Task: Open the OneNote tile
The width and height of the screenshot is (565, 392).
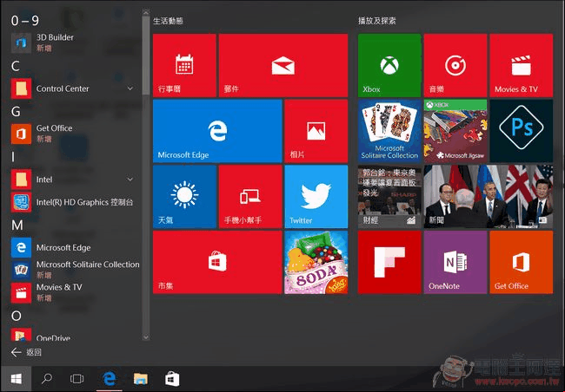Action: (x=455, y=262)
